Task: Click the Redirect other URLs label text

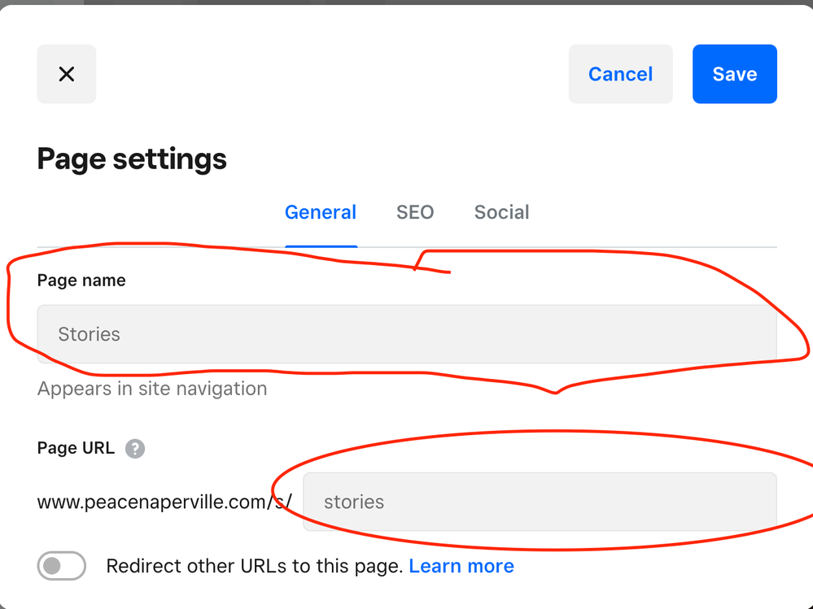Action: (x=255, y=566)
